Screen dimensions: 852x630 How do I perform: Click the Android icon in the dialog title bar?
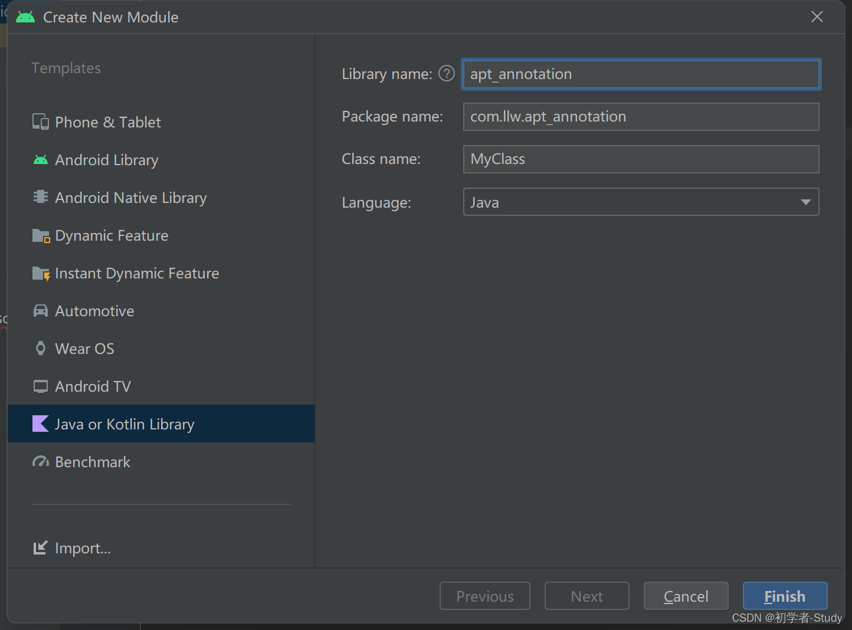25,17
